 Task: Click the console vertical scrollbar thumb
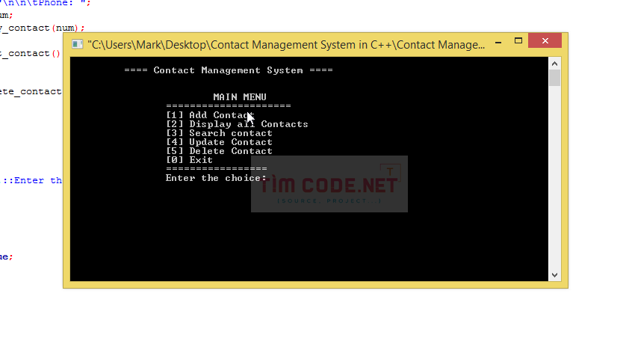554,78
